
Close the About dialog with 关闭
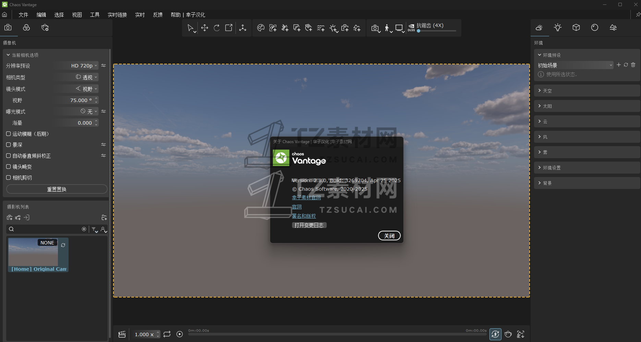click(389, 236)
